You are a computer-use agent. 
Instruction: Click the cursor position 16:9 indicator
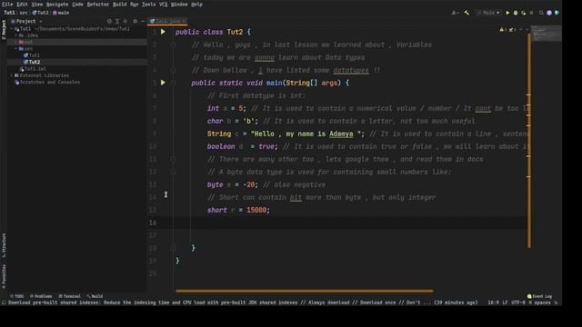tap(493, 302)
